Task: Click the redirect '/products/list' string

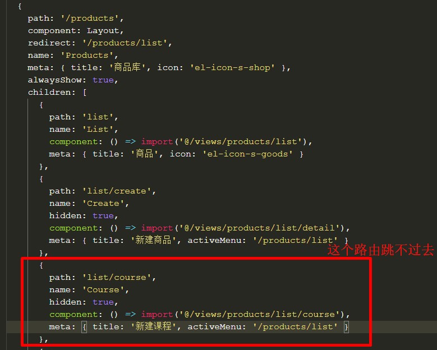Action: click(125, 43)
